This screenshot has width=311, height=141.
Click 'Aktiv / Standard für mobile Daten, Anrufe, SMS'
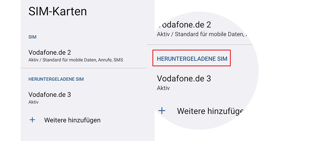tap(76, 60)
